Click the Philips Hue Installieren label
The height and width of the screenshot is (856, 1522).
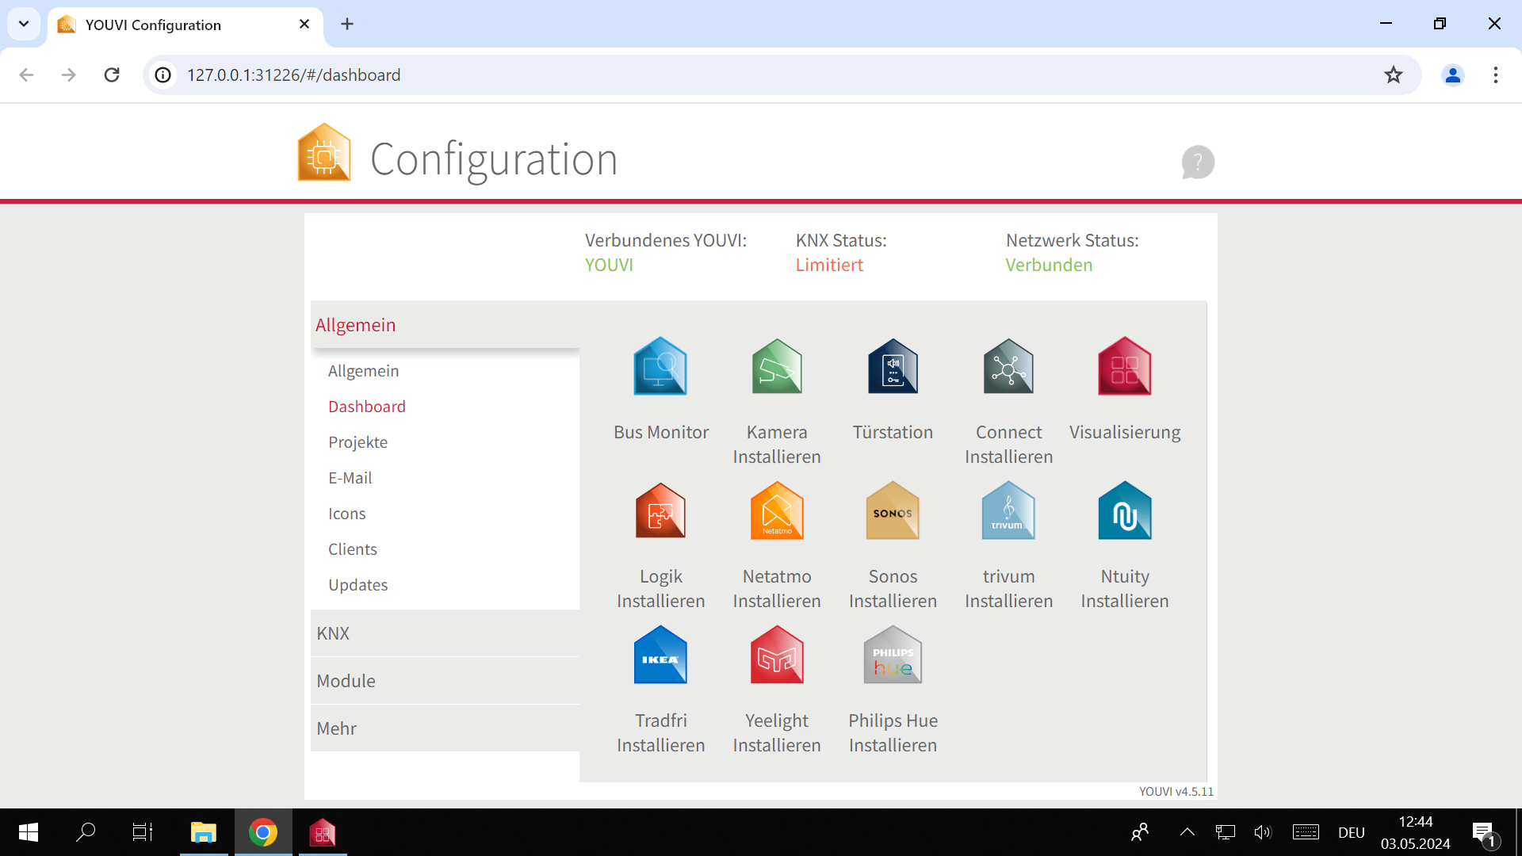[x=893, y=733]
